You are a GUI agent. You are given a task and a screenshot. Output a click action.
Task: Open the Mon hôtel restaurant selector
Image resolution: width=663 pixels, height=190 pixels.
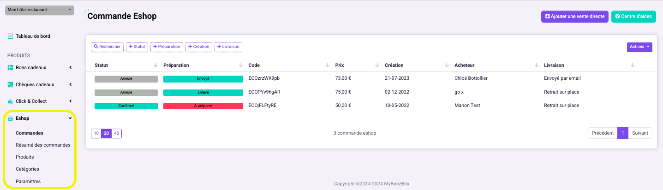(40, 10)
